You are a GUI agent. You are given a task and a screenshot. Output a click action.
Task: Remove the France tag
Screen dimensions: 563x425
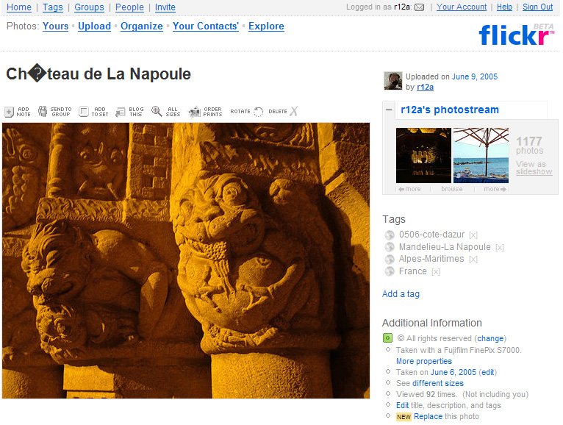point(436,272)
